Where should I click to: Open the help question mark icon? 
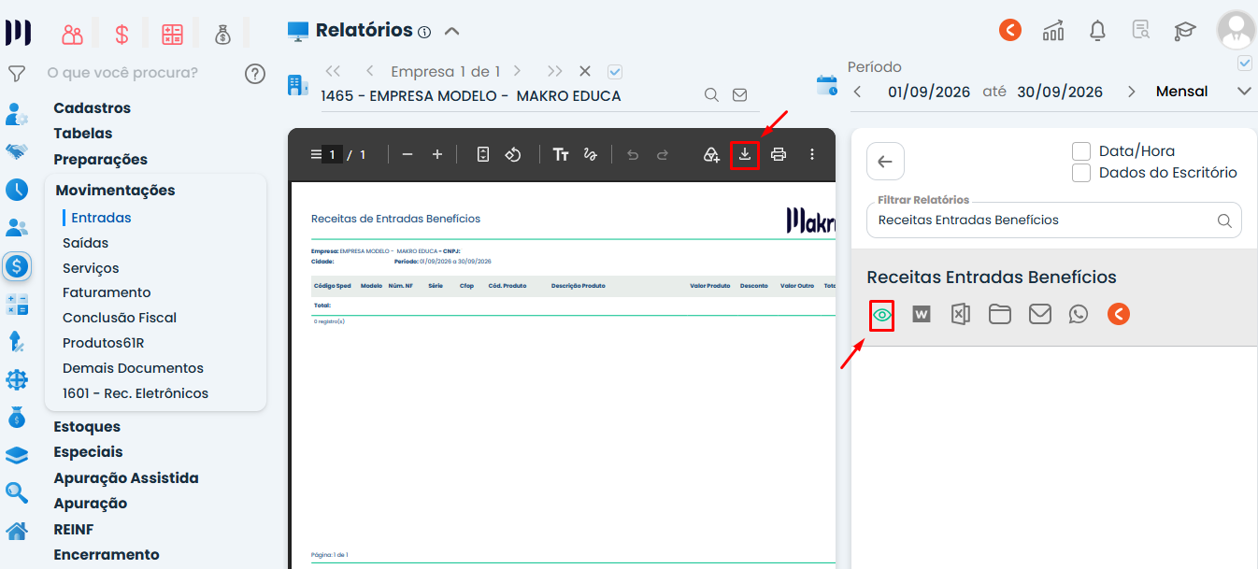[x=255, y=74]
